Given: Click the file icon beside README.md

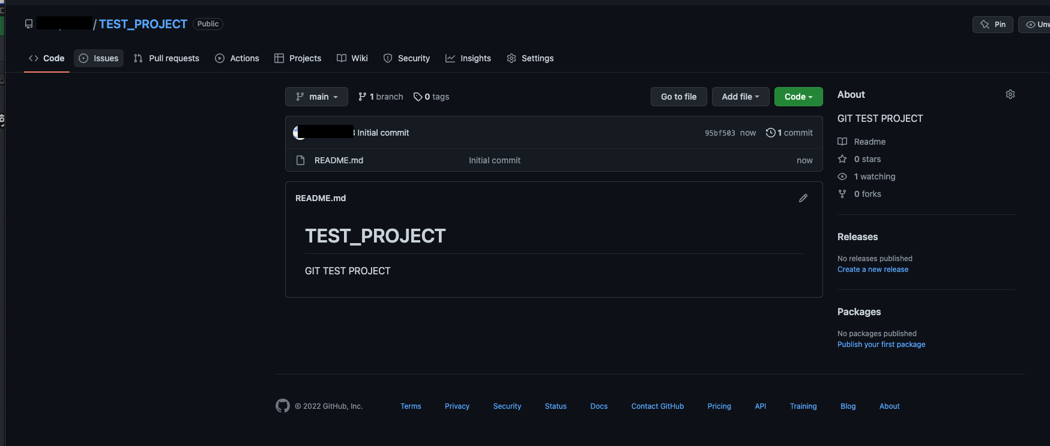Looking at the screenshot, I should coord(301,160).
